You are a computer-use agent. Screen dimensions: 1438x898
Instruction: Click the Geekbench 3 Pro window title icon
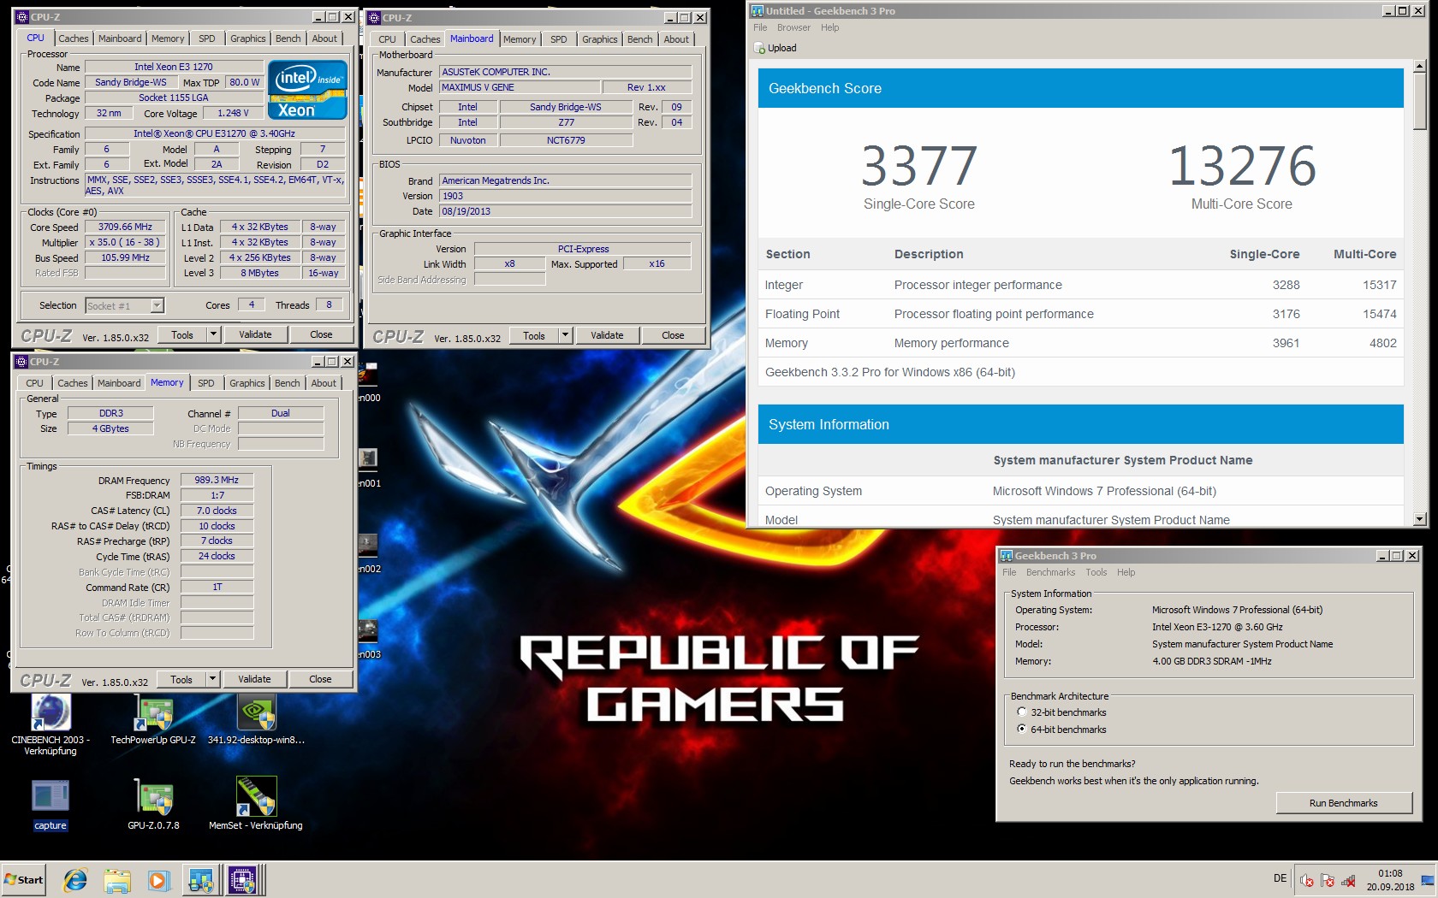[1007, 556]
